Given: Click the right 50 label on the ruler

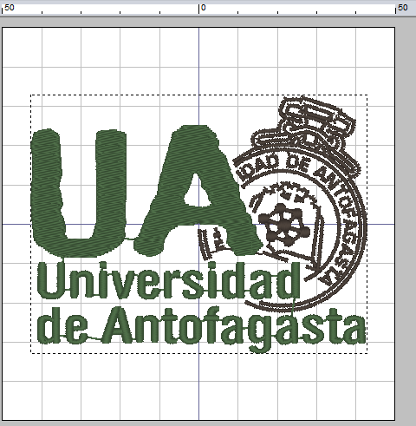Looking at the screenshot, I should 403,7.
